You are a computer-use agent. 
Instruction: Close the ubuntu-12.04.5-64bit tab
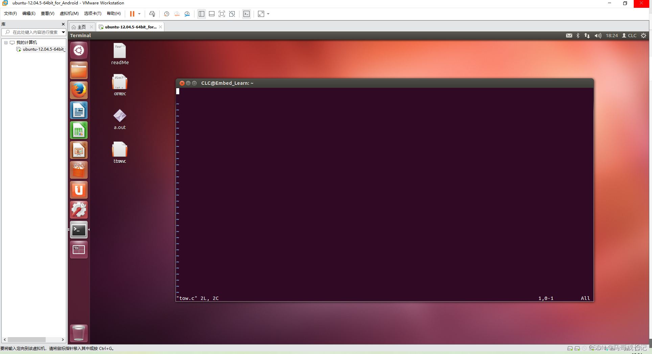coord(161,27)
